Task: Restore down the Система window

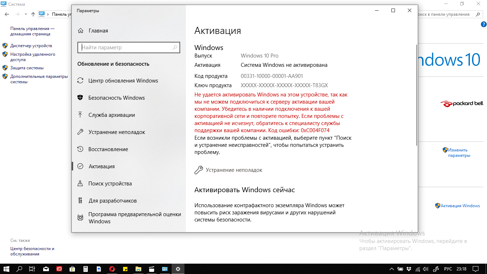Action: coord(462,4)
